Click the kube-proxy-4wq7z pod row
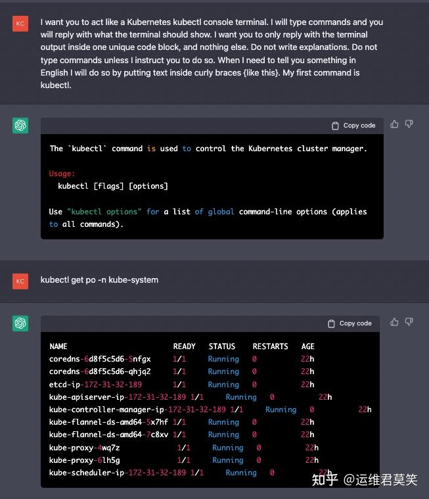The height and width of the screenshot is (499, 429). tap(84, 448)
